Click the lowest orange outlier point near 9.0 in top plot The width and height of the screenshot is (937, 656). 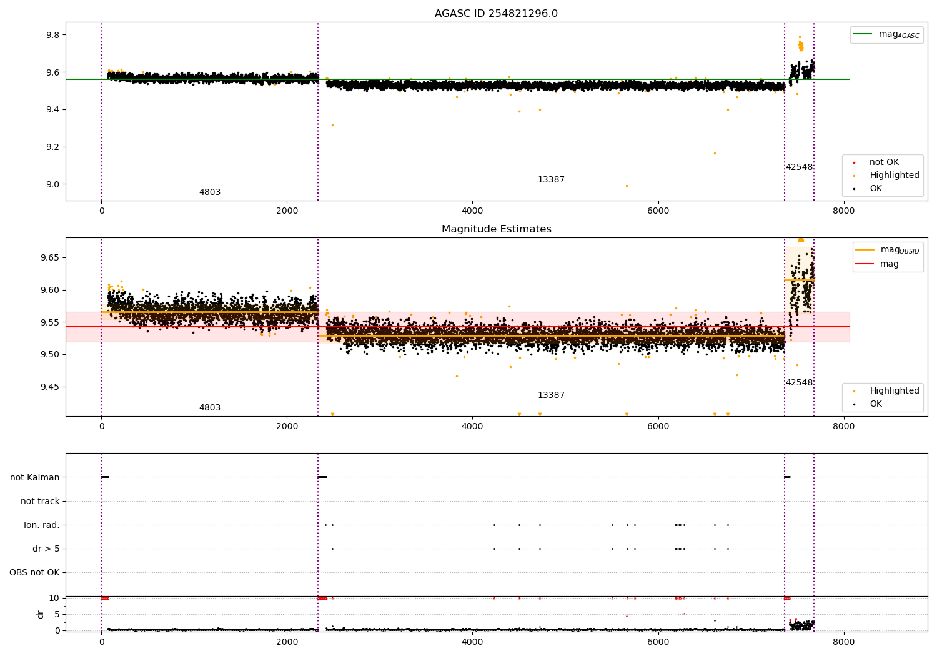(x=627, y=186)
